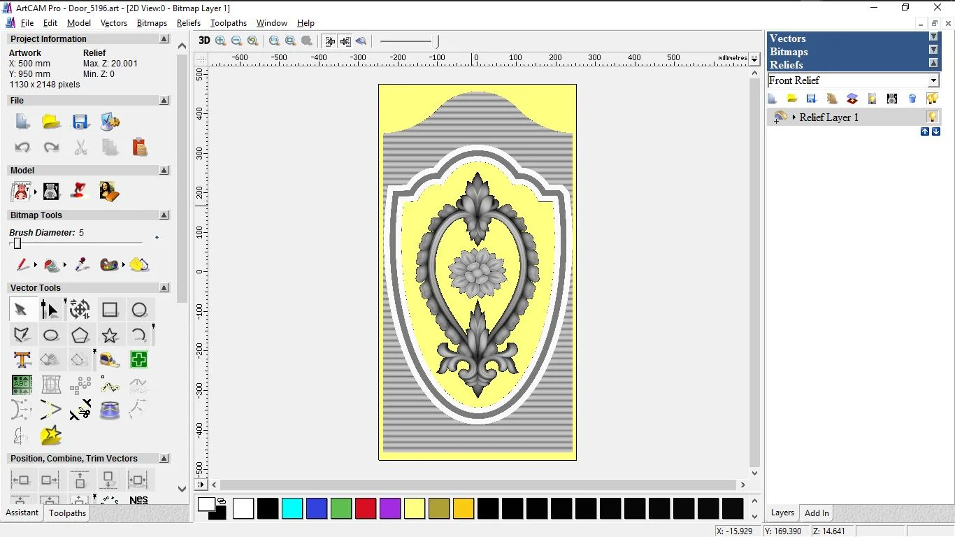The width and height of the screenshot is (955, 537).
Task: Select the yellow color swatch
Action: point(415,508)
